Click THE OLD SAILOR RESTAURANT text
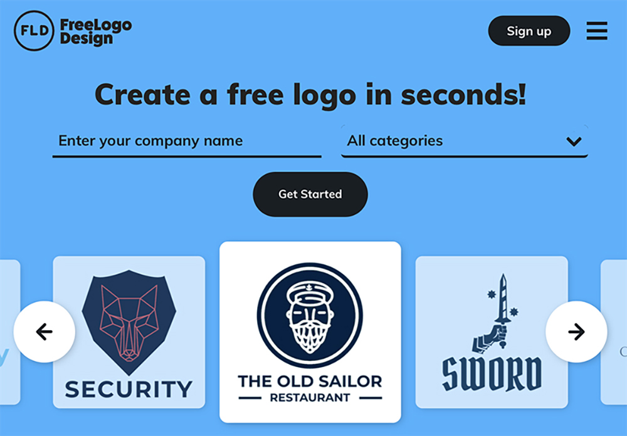The width and height of the screenshot is (627, 436). pyautogui.click(x=310, y=388)
